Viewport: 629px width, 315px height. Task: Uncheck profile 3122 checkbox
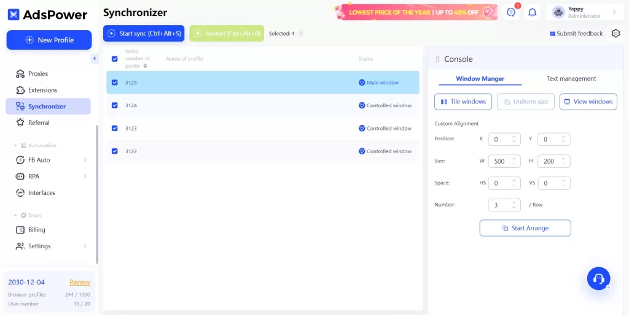(x=115, y=151)
